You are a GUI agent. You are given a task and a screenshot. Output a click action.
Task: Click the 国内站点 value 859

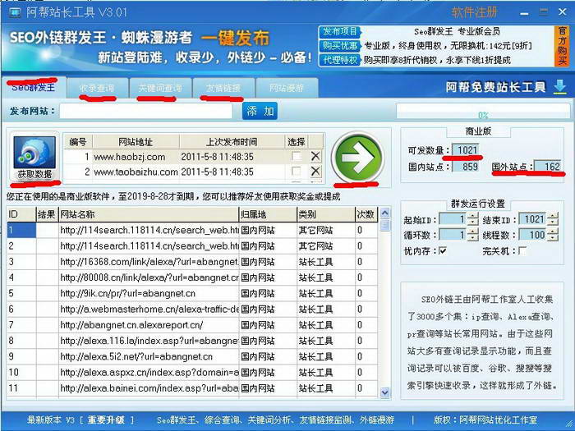[466, 167]
